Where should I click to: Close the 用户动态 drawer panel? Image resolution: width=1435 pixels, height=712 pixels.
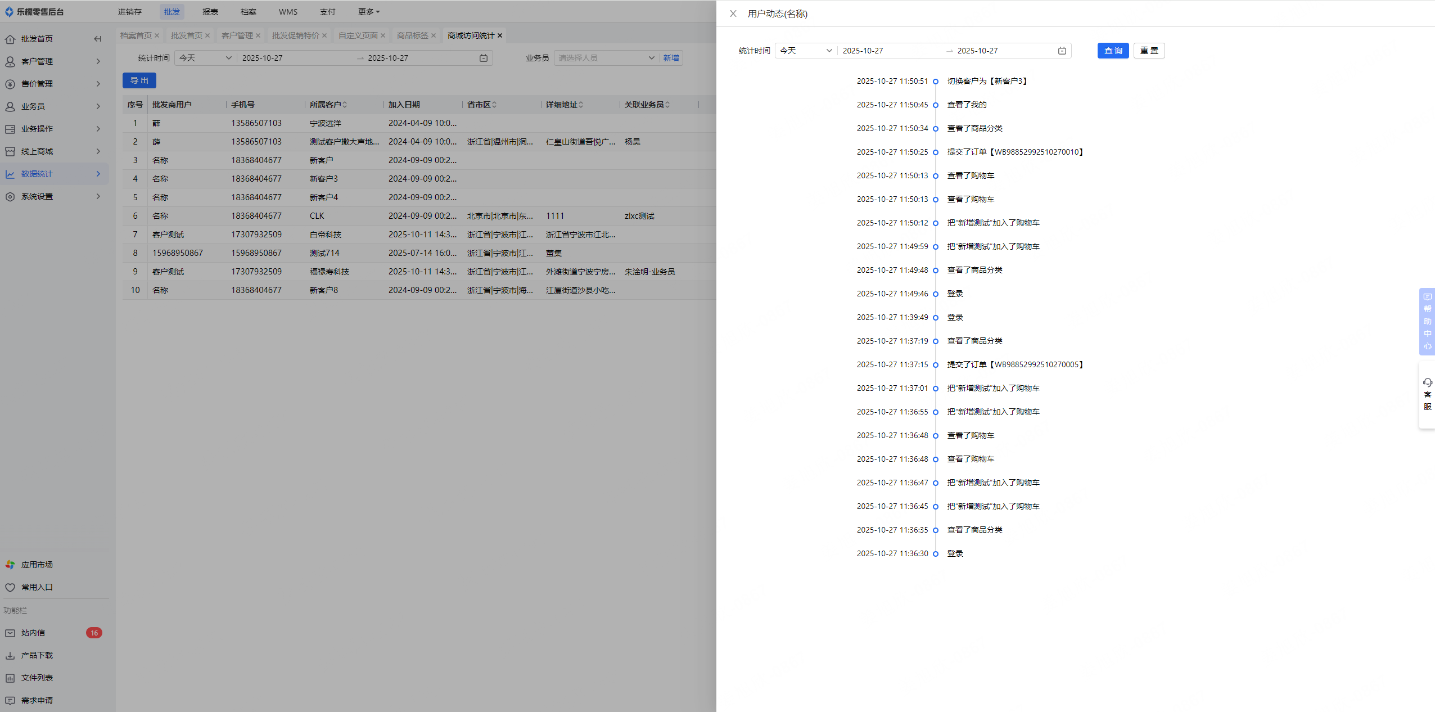[733, 13]
